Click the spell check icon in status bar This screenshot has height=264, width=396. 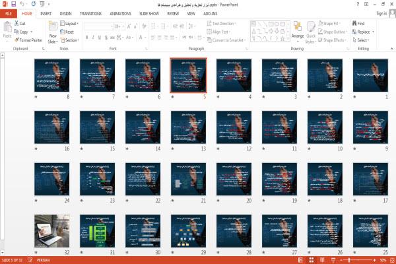pyautogui.click(x=30, y=259)
